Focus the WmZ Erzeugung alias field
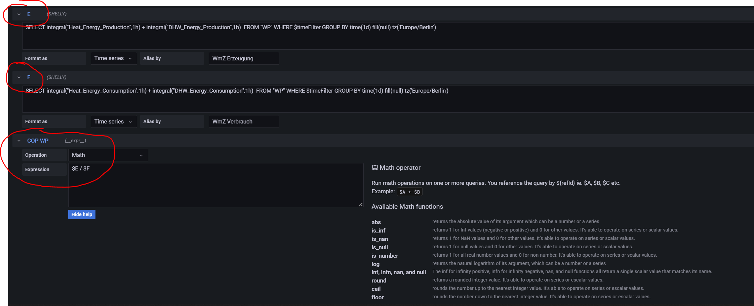This screenshot has height=306, width=754. [243, 58]
